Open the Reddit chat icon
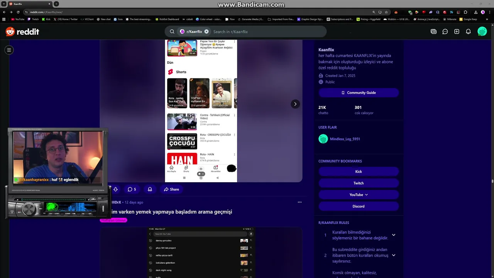494x278 pixels. pos(445,32)
